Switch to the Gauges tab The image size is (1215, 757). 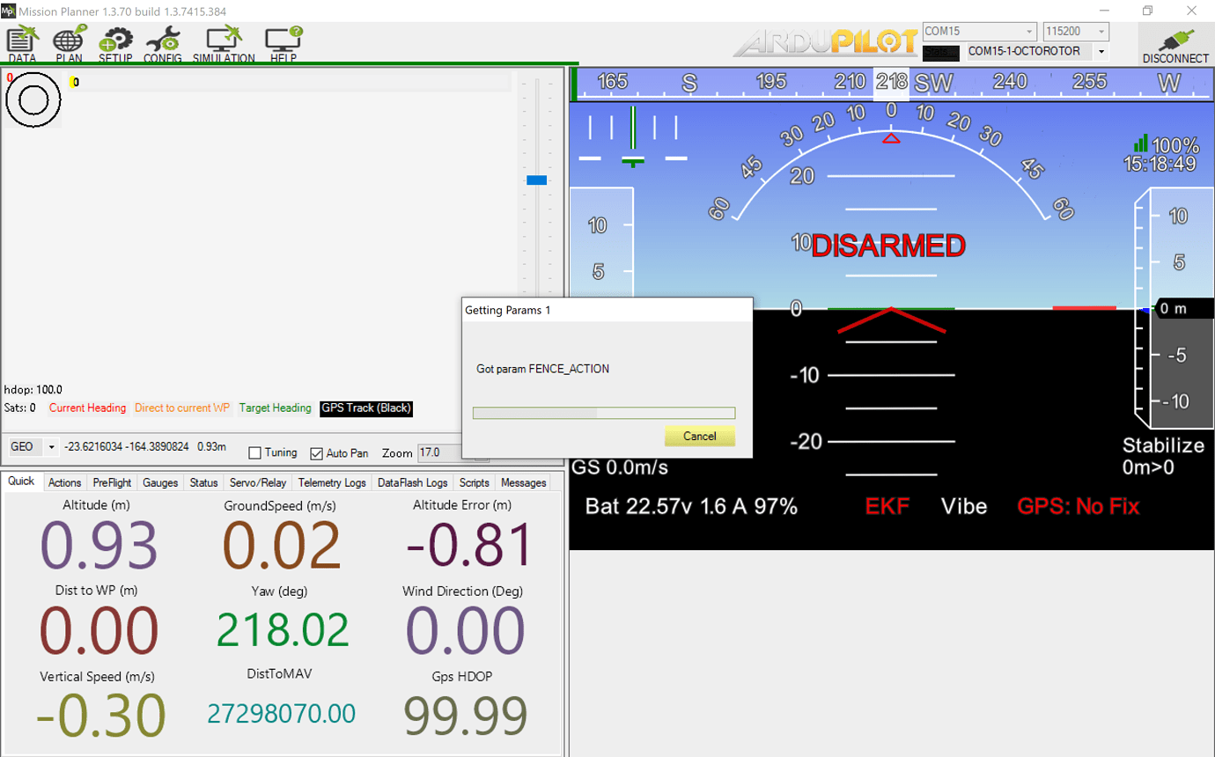[x=160, y=482]
